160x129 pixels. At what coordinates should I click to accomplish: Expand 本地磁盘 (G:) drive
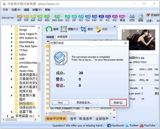8,116
